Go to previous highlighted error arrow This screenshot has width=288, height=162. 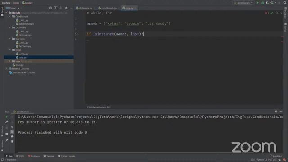point(277,13)
